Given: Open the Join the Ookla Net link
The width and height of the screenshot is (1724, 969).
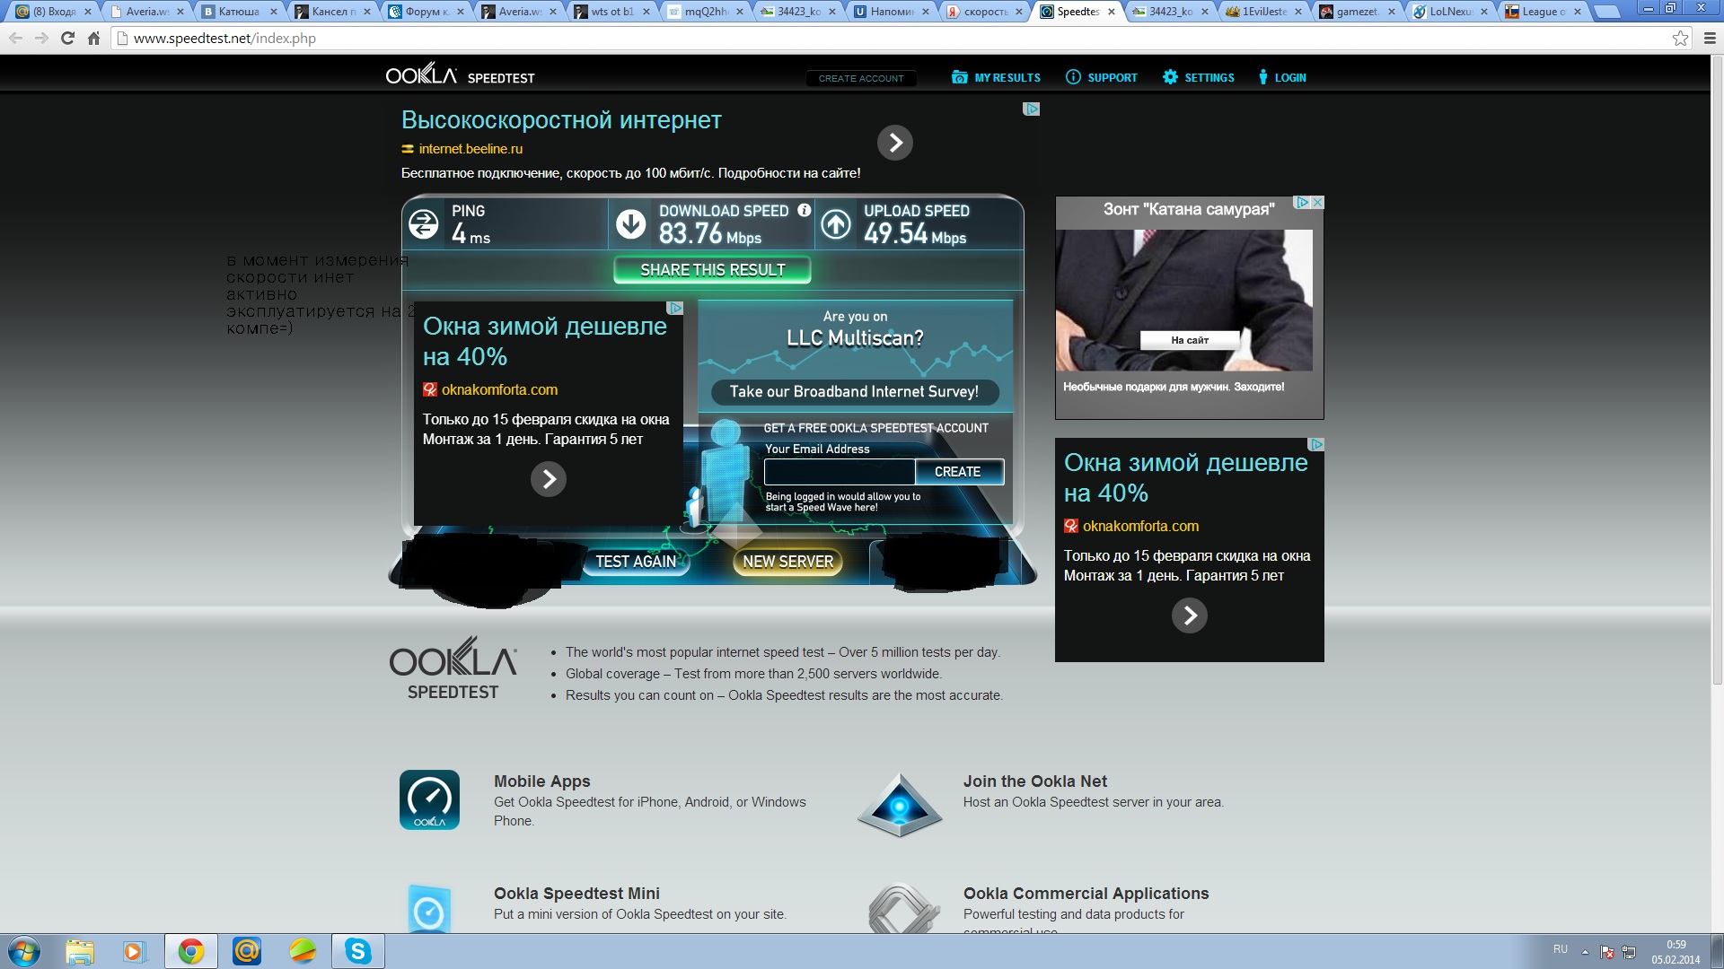Looking at the screenshot, I should (x=1034, y=781).
